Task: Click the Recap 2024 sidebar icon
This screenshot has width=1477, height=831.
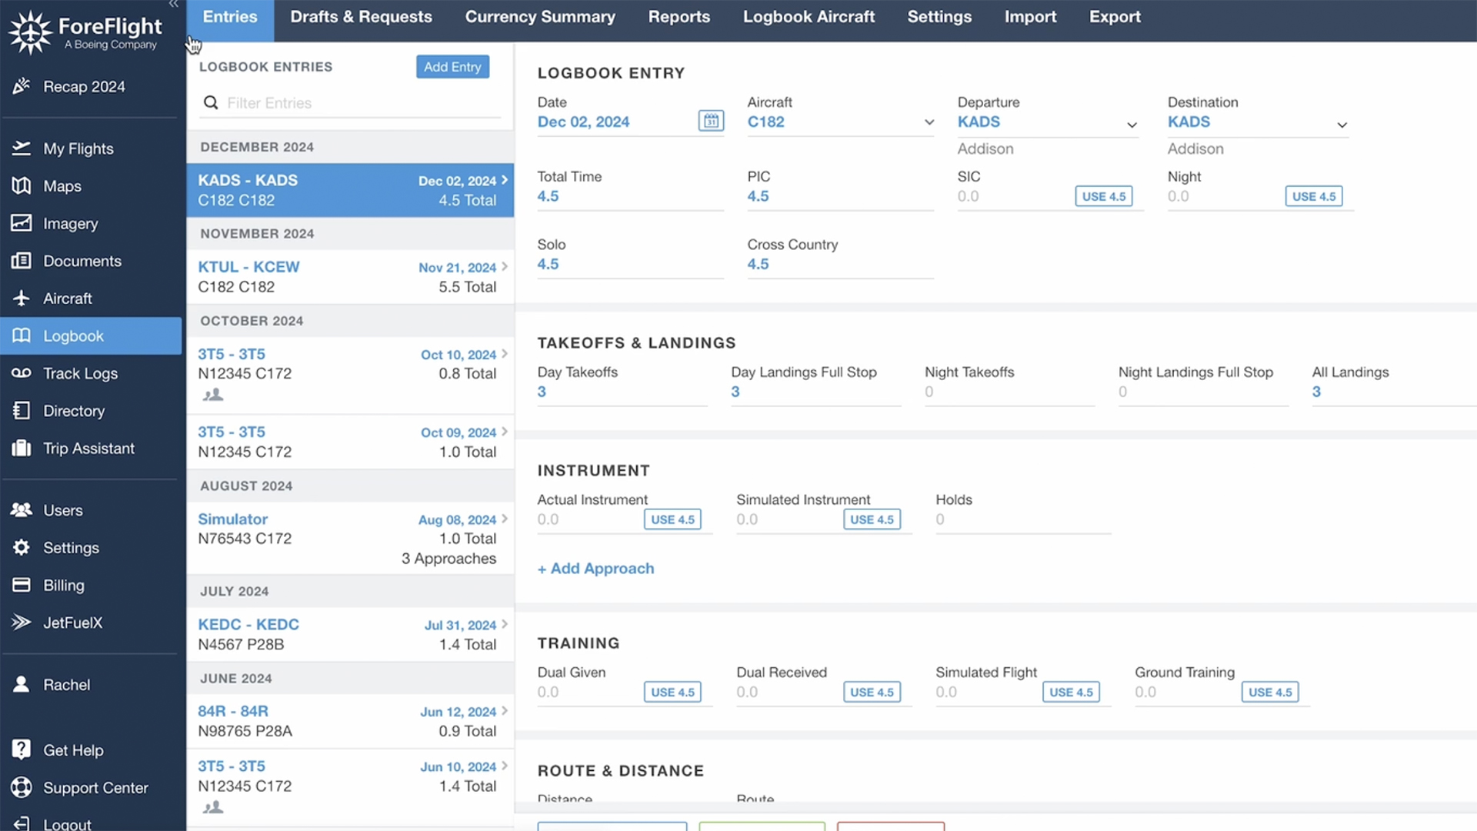Action: tap(22, 86)
